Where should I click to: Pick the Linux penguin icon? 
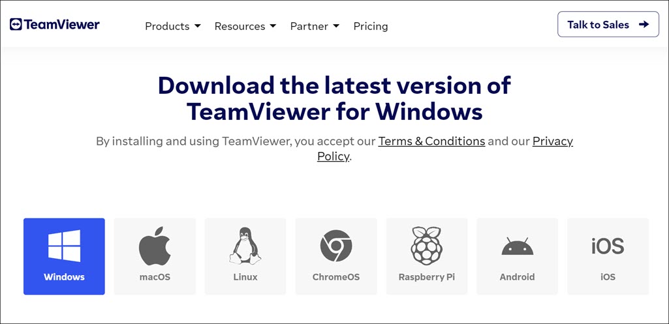[245, 246]
